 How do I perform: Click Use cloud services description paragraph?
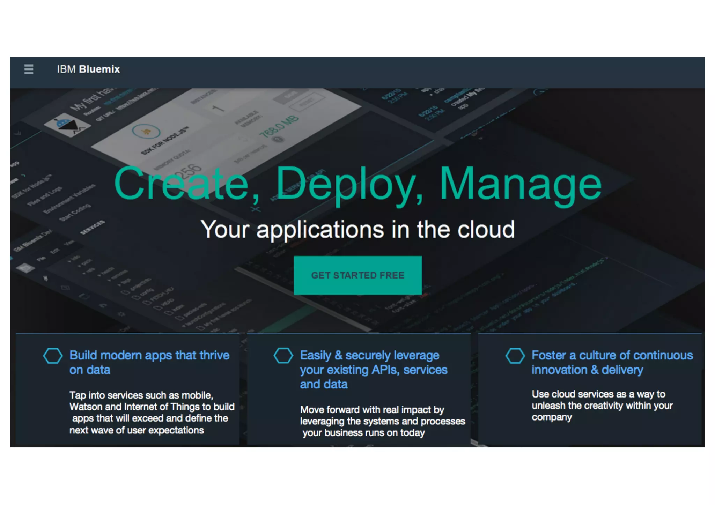602,405
